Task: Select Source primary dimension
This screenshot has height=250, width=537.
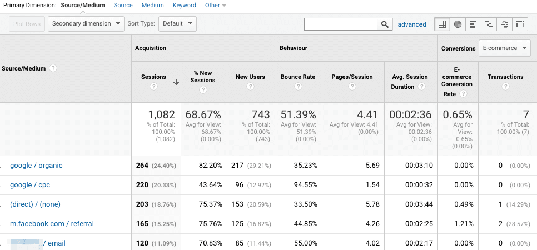Action: pos(123,5)
